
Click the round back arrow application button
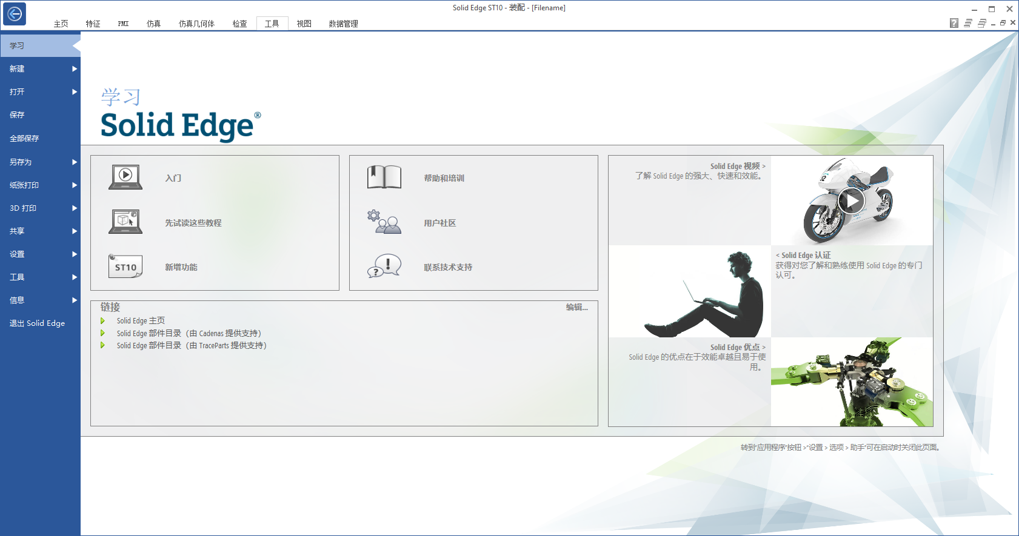[x=15, y=13]
